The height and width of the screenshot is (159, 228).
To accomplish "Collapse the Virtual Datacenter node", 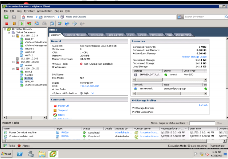I will [x=9, y=32].
